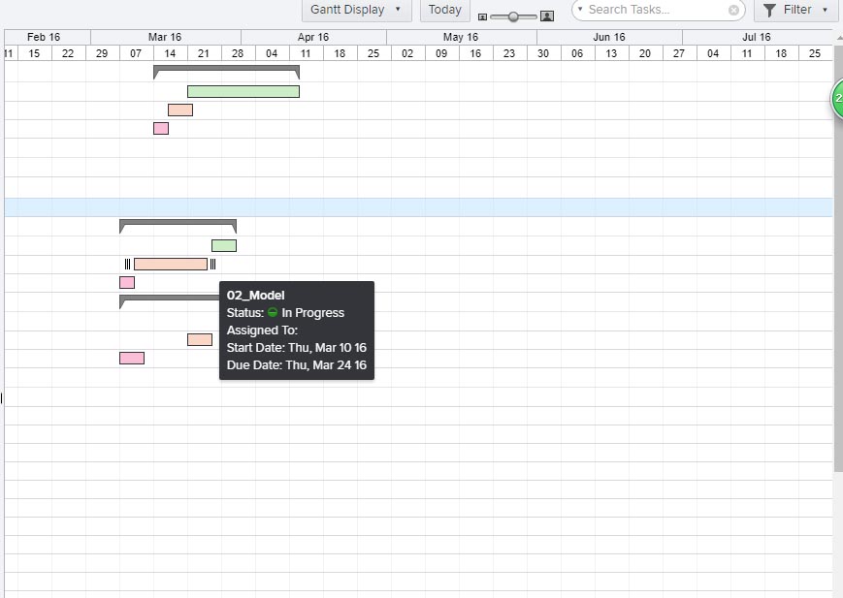843x598 pixels.
Task: Click the highlighted light-blue row
Action: coord(418,207)
